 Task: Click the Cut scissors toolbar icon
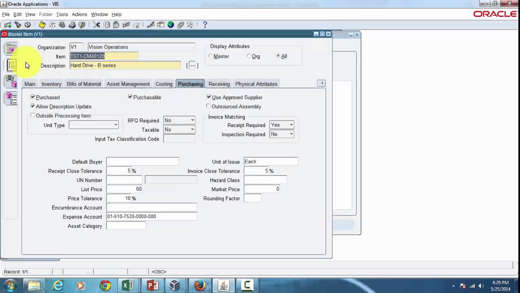(x=96, y=25)
